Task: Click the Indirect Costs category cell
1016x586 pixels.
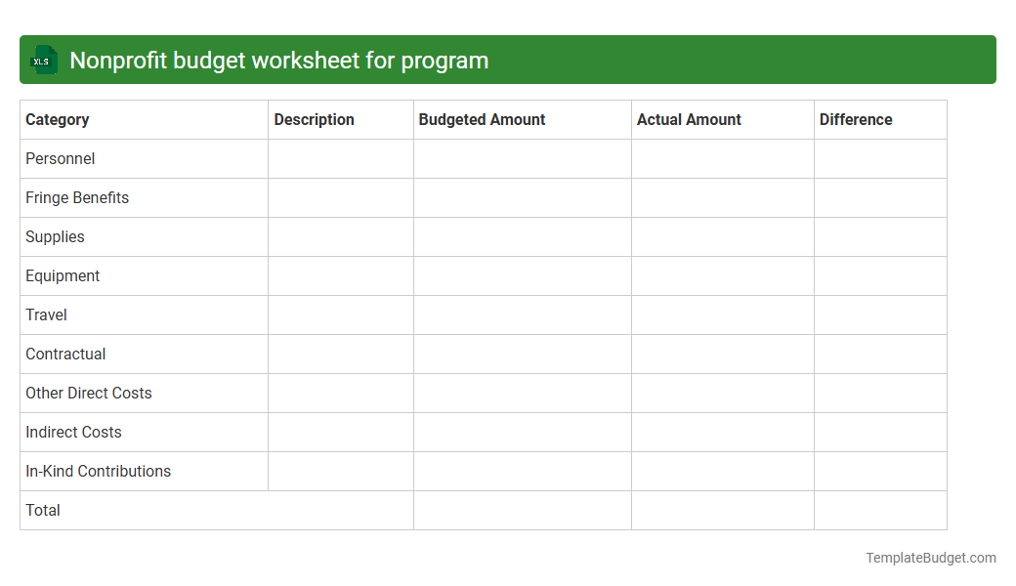Action: coord(72,432)
